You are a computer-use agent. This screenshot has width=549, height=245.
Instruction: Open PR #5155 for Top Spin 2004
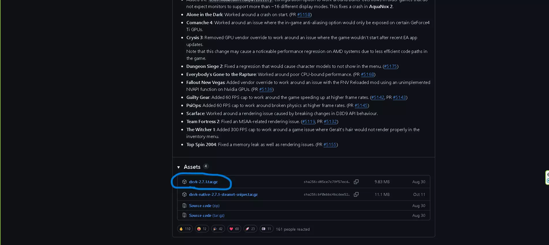click(x=330, y=145)
